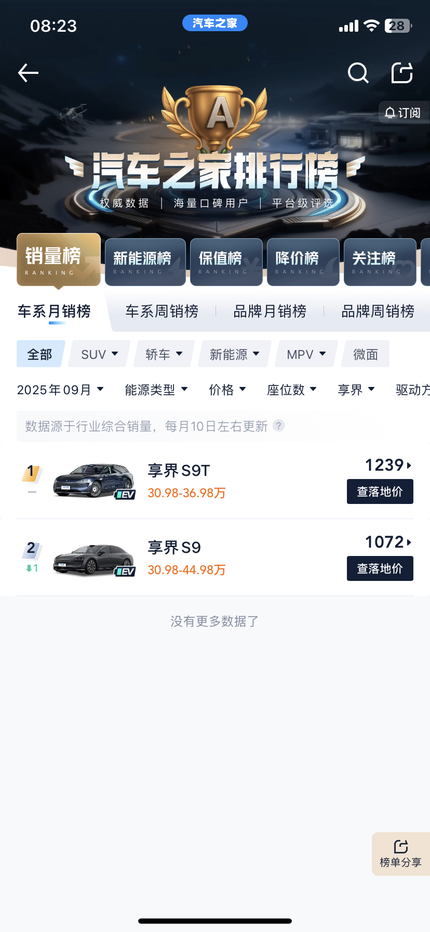Open the 价格 filter dropdown
Viewport: 430px width, 932px height.
(227, 390)
